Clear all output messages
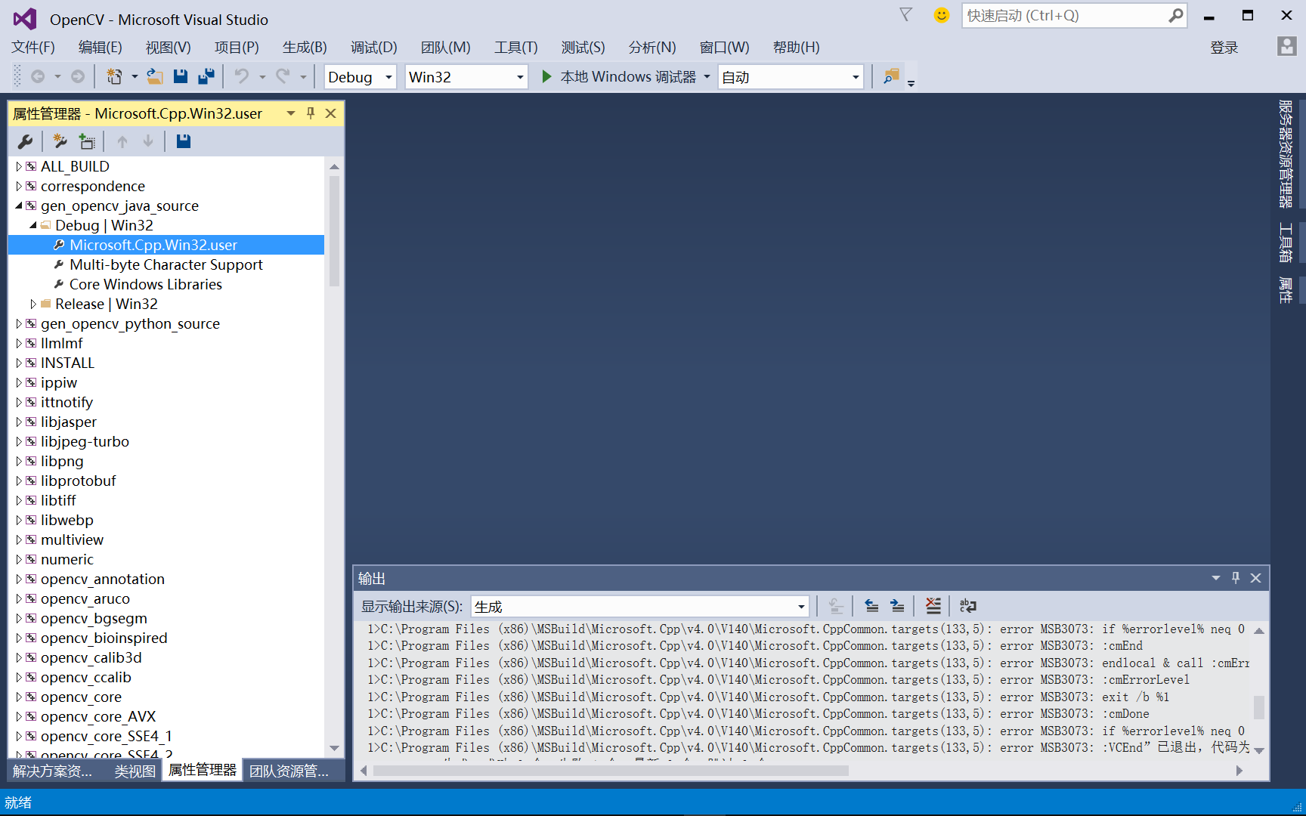The height and width of the screenshot is (816, 1306). (x=933, y=605)
